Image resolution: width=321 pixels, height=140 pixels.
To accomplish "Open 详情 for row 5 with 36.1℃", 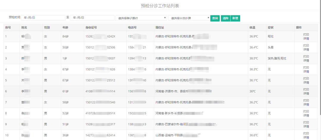I will click(306, 82).
